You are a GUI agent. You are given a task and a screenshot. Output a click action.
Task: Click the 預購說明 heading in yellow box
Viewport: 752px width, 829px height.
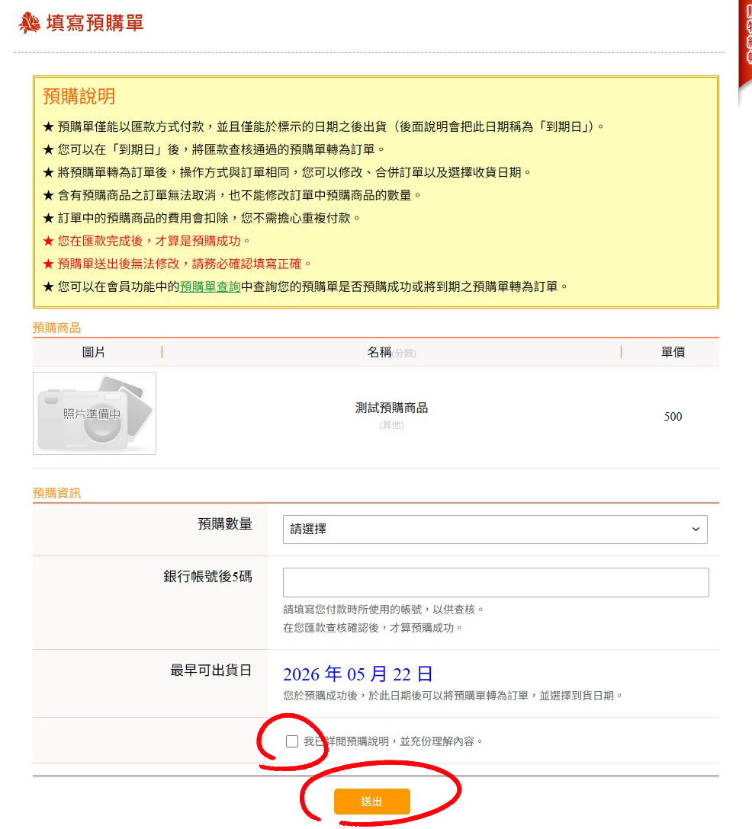tap(79, 96)
